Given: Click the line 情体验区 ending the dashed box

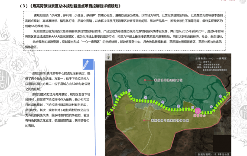Looking at the screenshot, I should point(32,47).
